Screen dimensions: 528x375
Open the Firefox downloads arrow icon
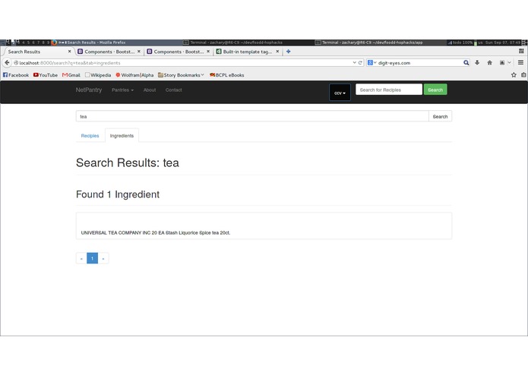coord(477,62)
